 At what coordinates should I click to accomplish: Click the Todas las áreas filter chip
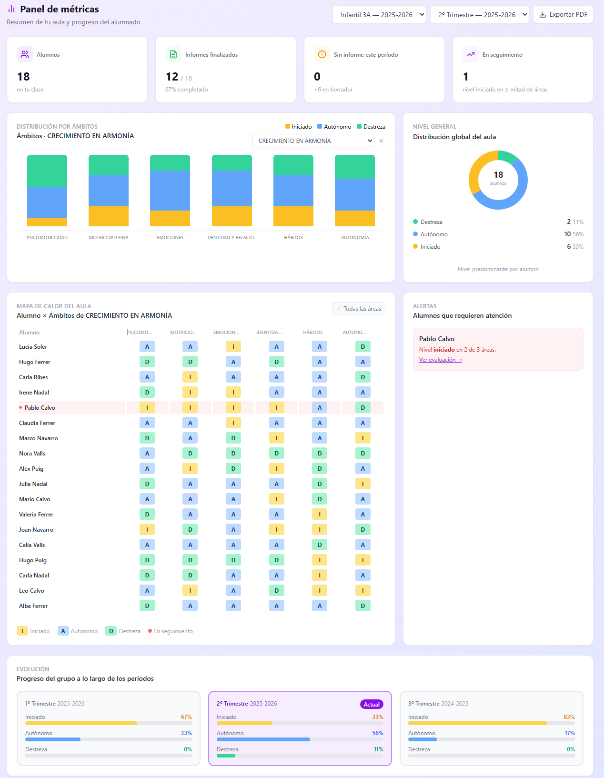click(359, 309)
